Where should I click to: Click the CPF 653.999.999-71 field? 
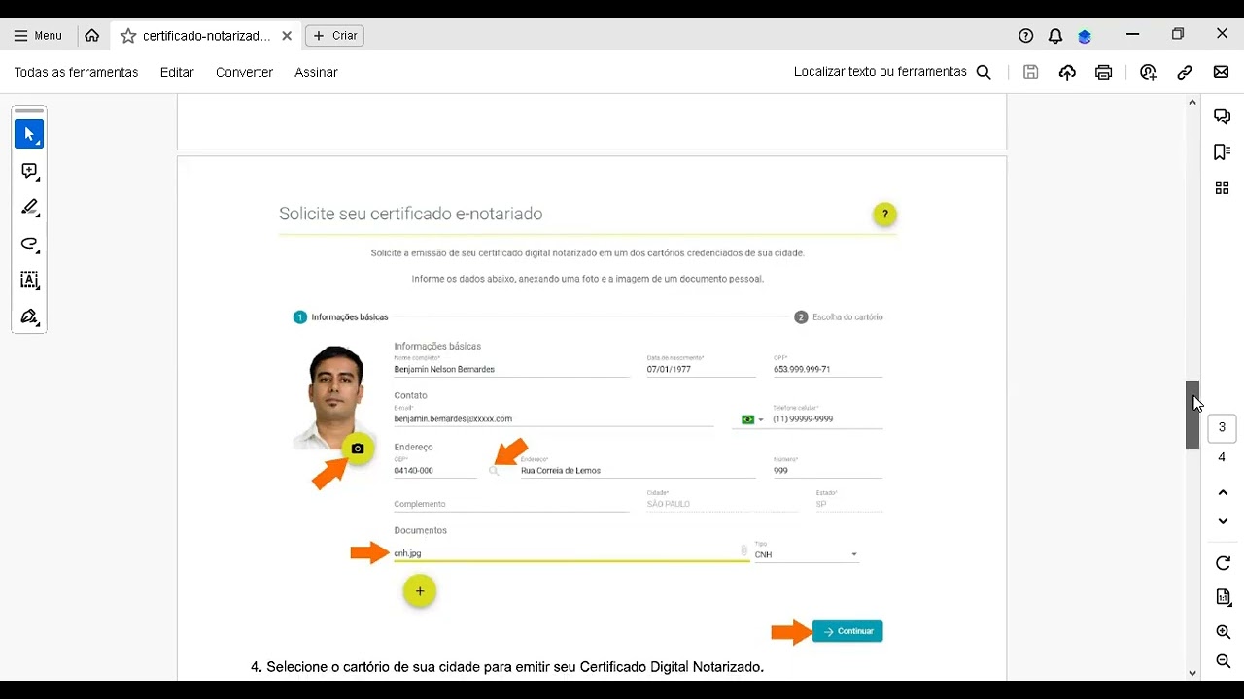point(828,369)
